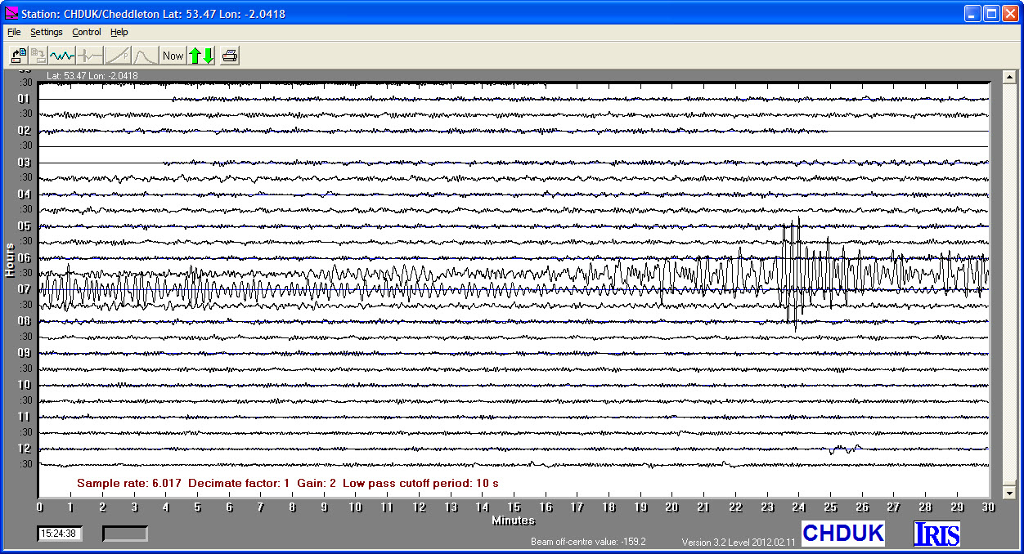
Task: Minimize the station window
Action: click(972, 13)
